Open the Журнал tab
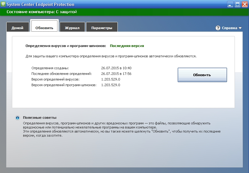Screen dimensions: 249x173 [x=72, y=28]
